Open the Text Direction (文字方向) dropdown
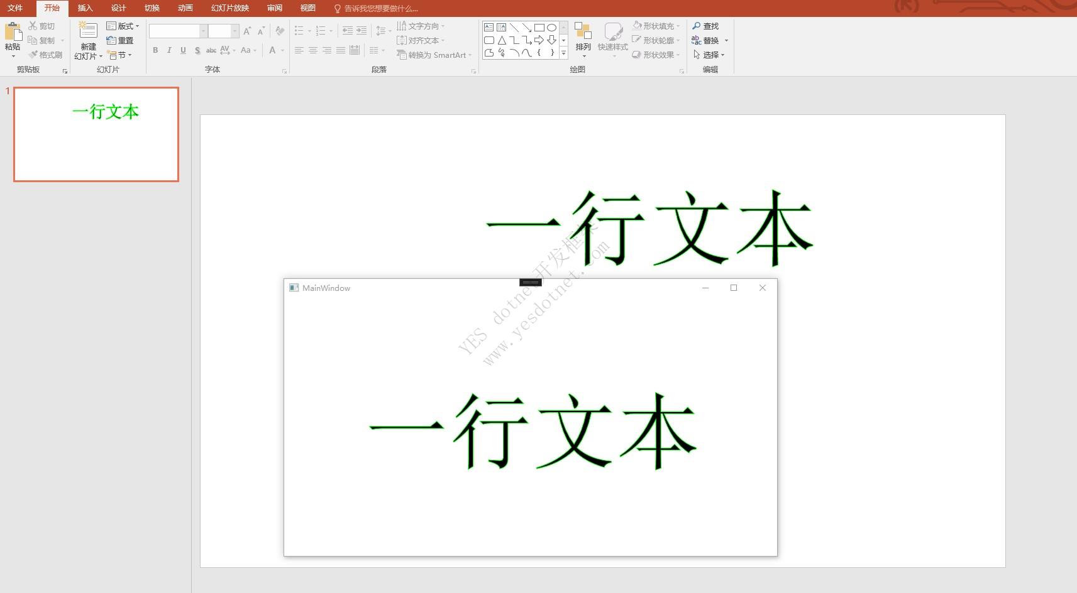The width and height of the screenshot is (1077, 593). 421,26
